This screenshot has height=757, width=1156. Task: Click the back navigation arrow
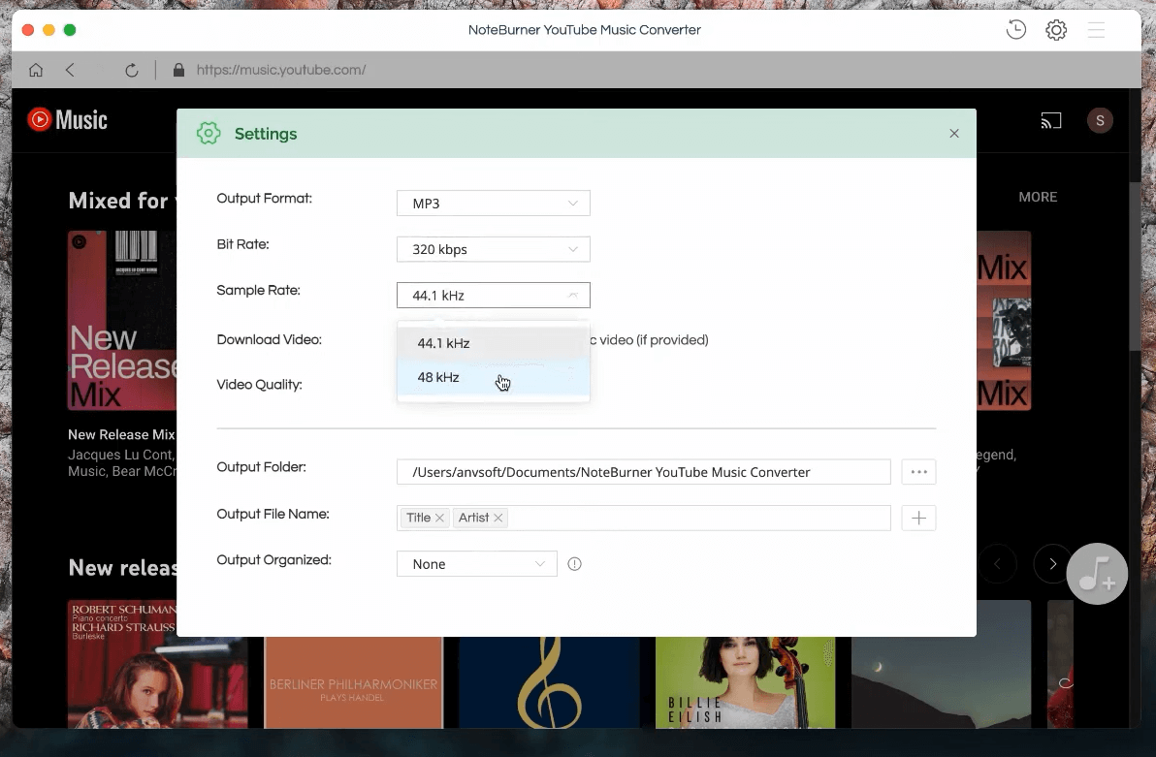[70, 70]
